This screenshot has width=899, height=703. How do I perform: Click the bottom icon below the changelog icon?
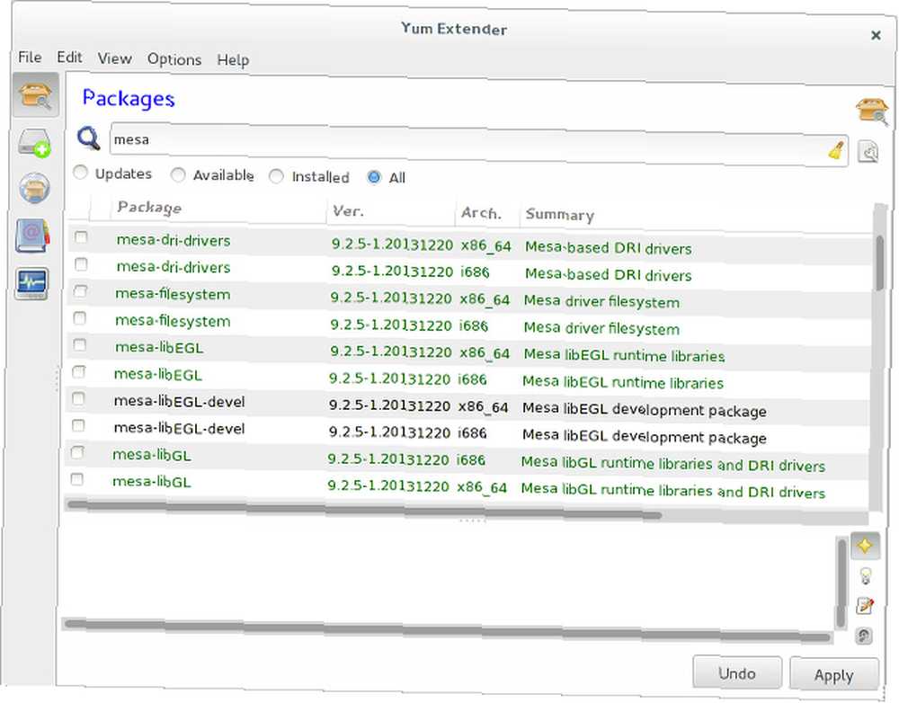(x=864, y=636)
